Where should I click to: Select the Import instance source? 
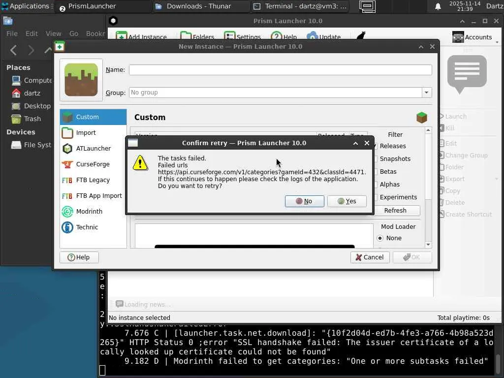93,133
